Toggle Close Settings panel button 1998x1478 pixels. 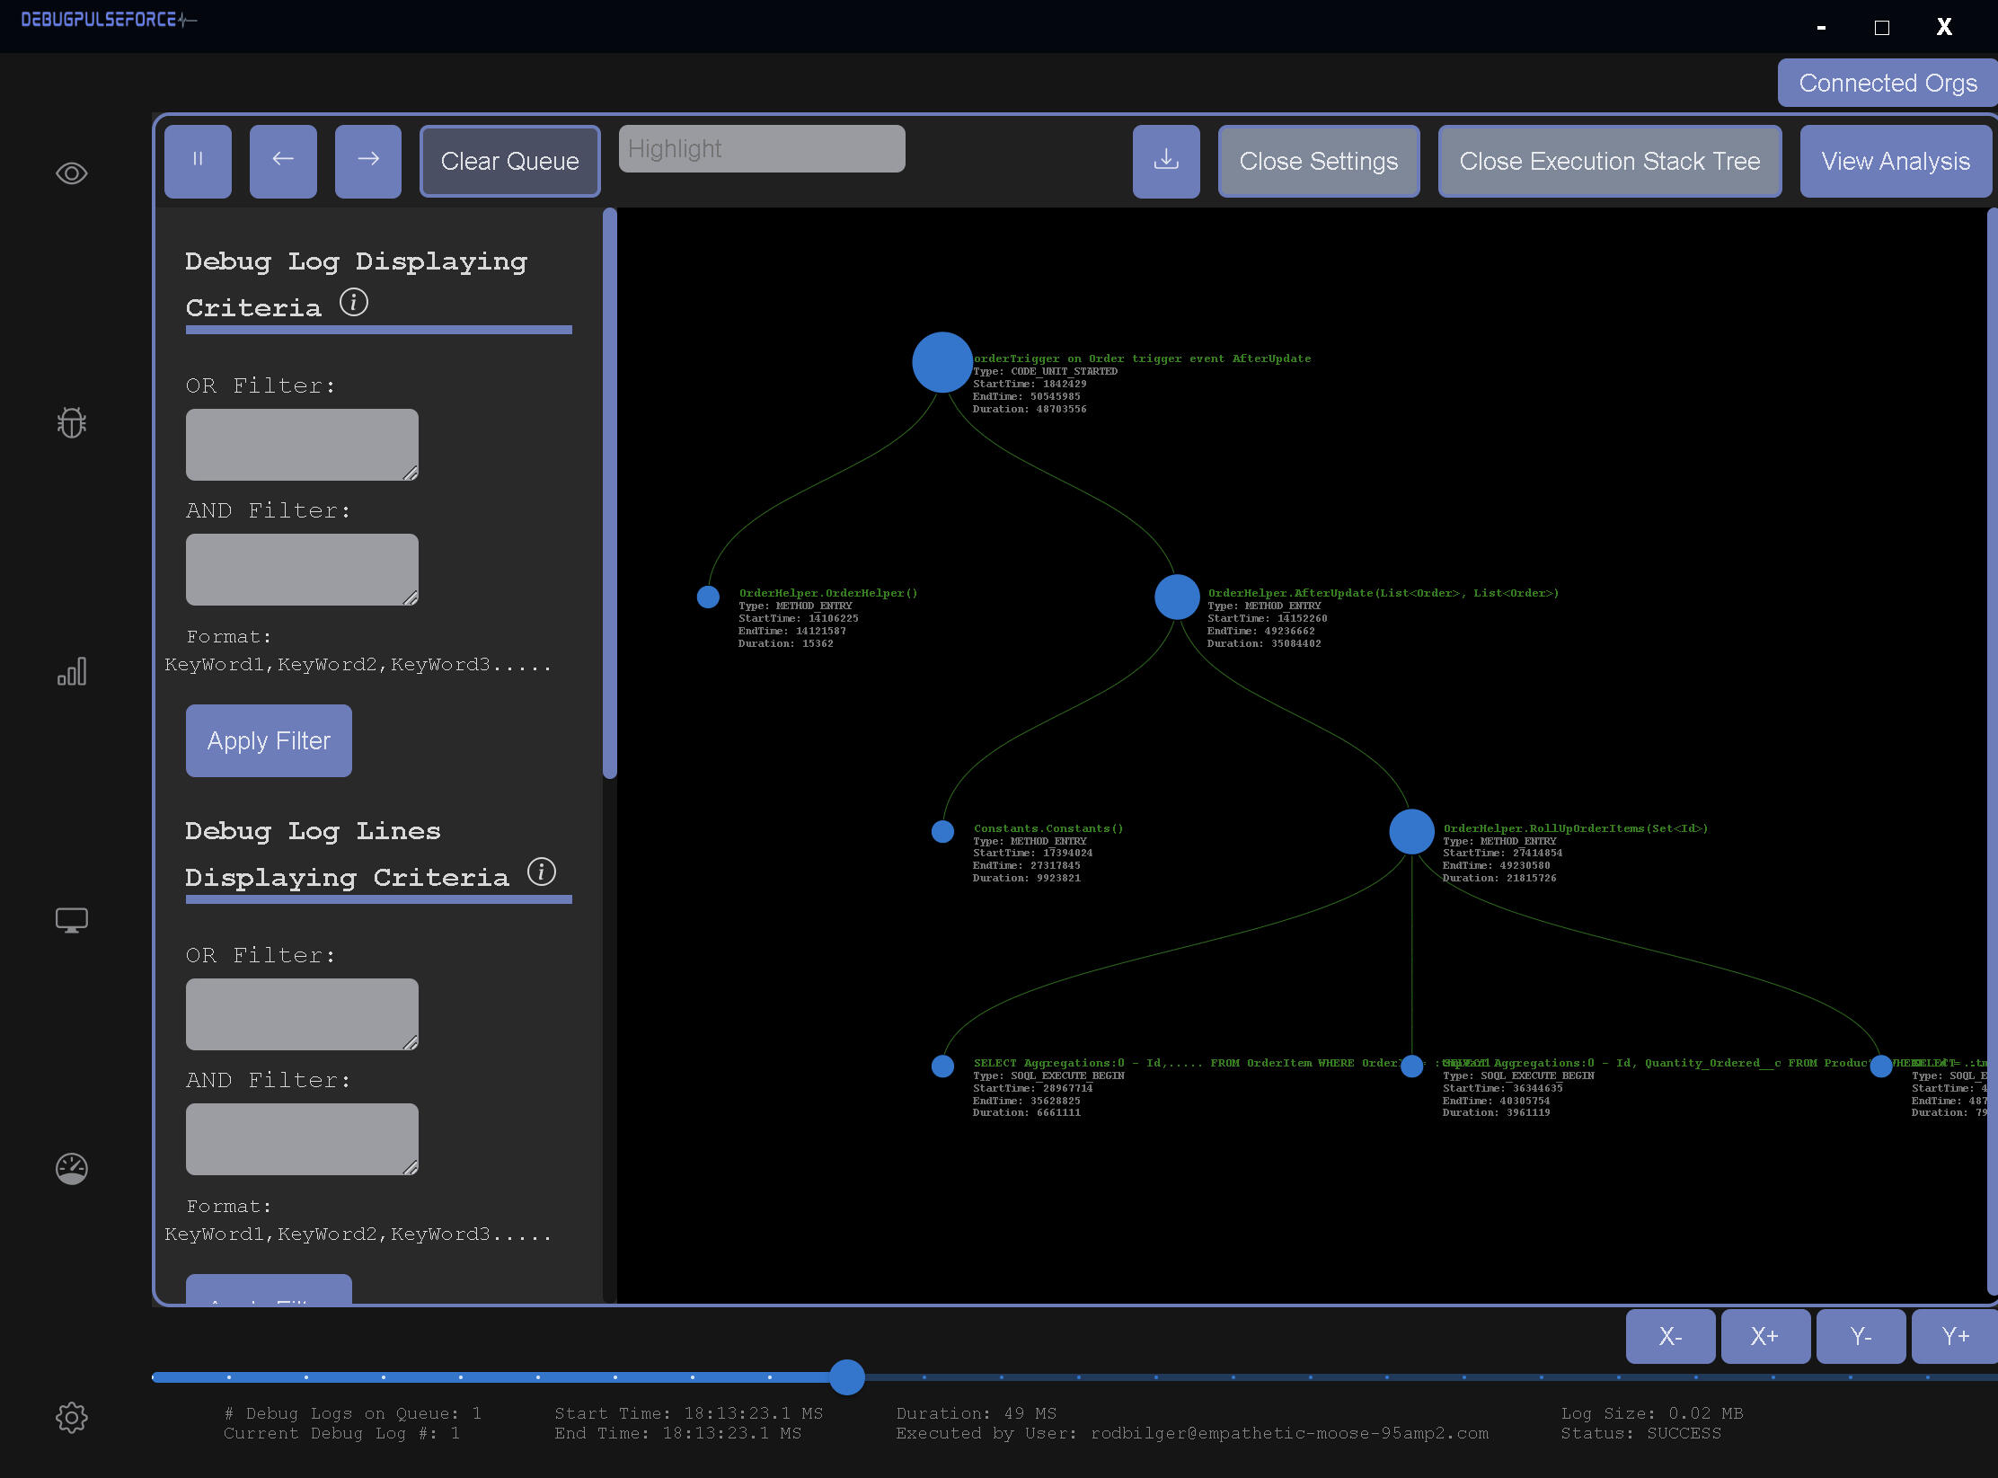point(1318,161)
